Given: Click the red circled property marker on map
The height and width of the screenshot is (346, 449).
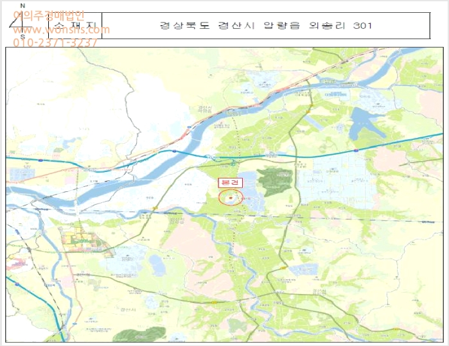Looking at the screenshot, I should click(231, 197).
